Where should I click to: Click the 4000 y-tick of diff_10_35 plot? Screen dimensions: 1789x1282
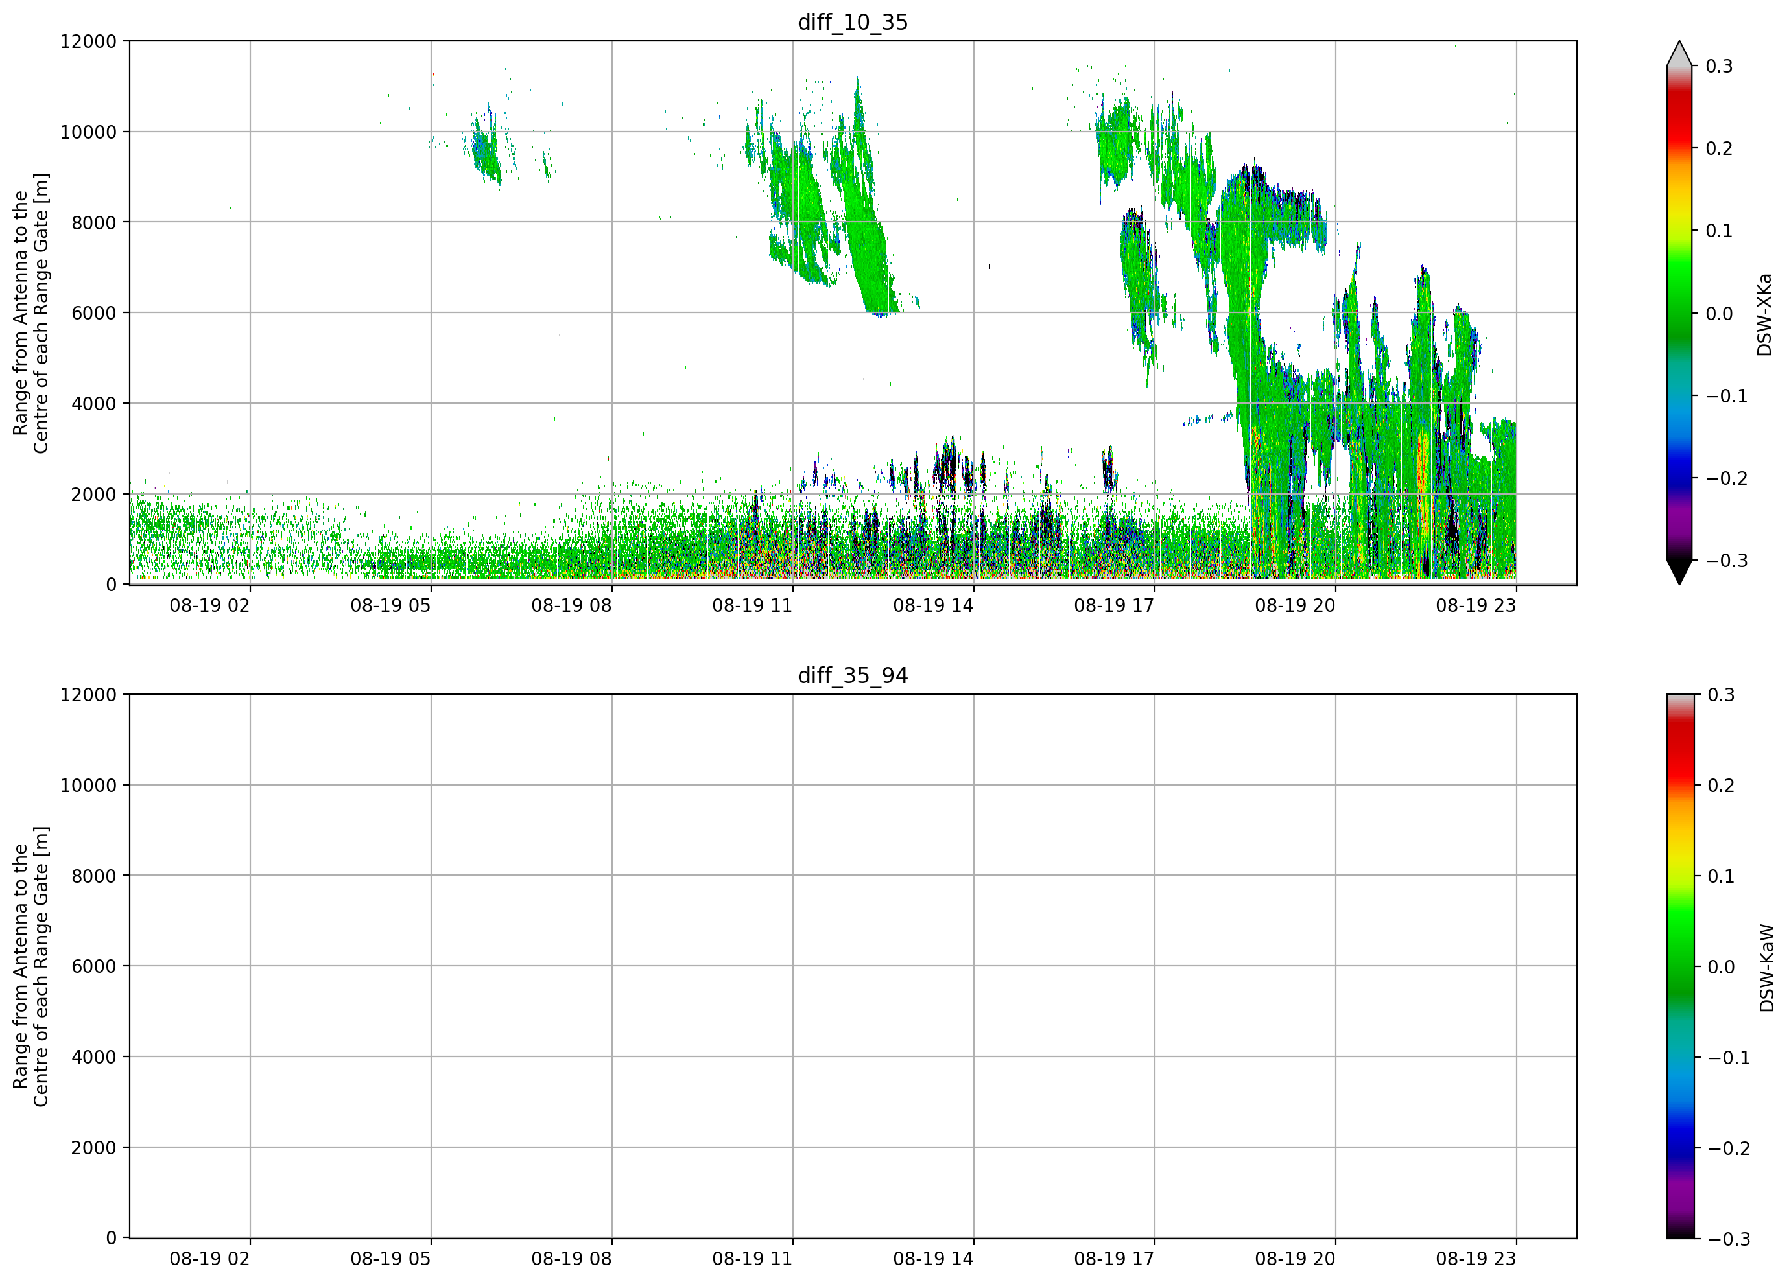[94, 404]
